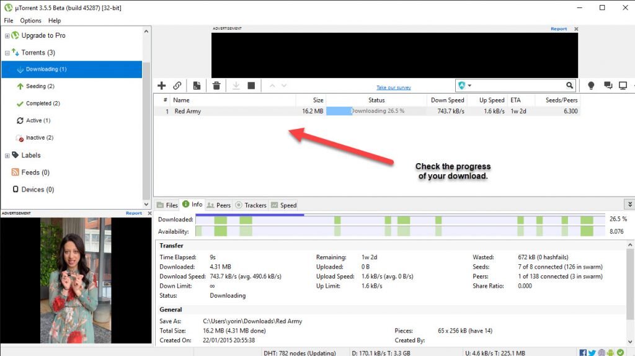This screenshot has width=635, height=356.
Task: Click the remote monitor icon
Action: coord(623,86)
